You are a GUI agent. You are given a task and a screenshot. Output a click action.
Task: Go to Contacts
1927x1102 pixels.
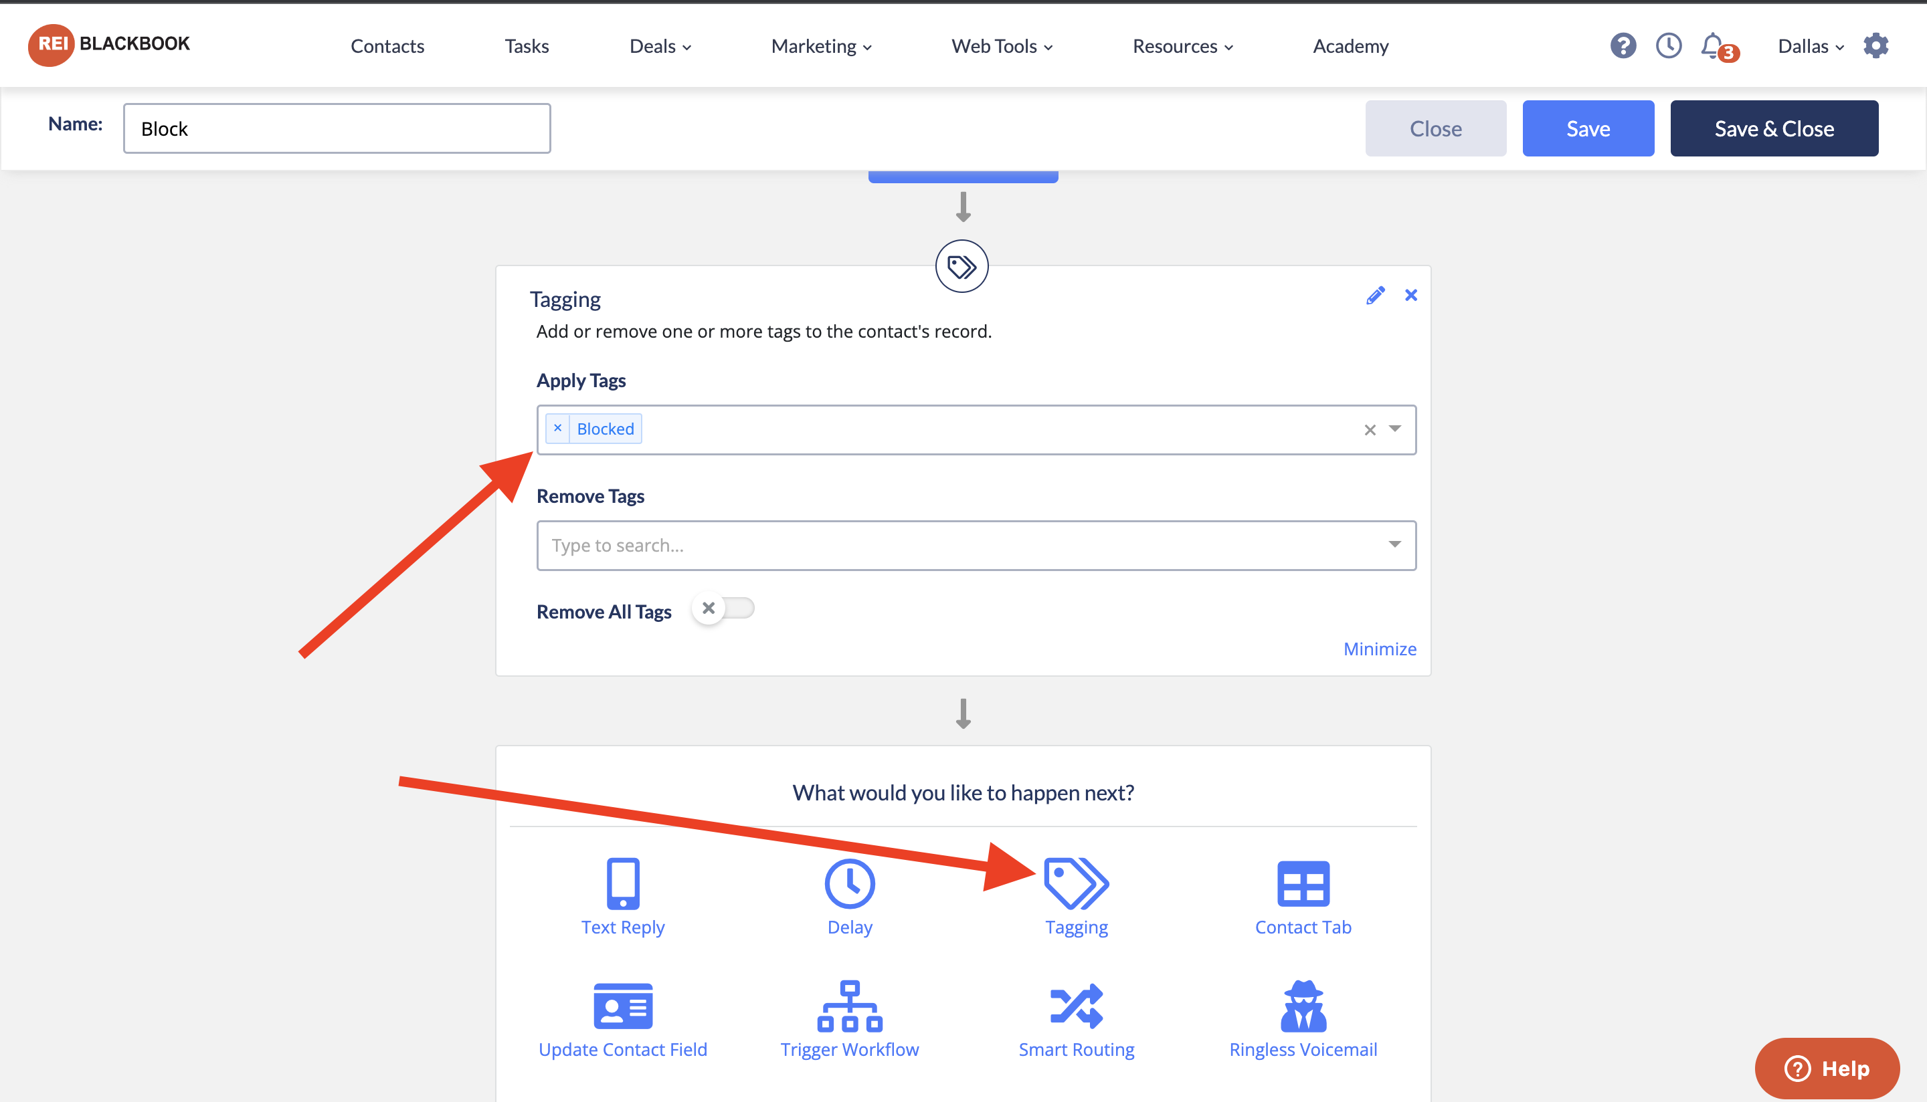387,46
